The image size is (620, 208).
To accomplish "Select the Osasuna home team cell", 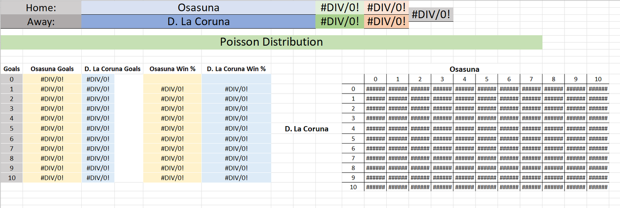I will (198, 7).
